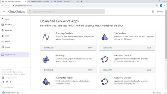Download the Geometry app
The width and height of the screenshot is (167, 94).
(x=49, y=70)
